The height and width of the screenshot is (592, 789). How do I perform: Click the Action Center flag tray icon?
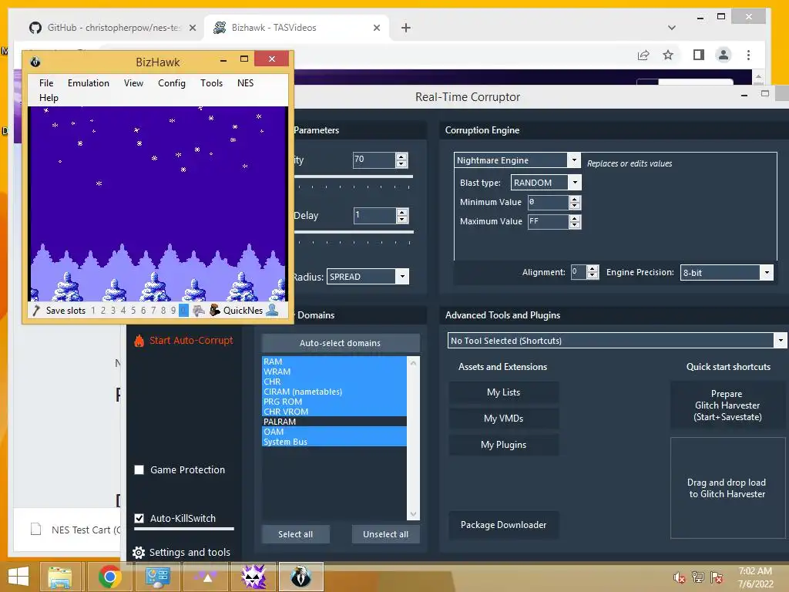coord(717,577)
